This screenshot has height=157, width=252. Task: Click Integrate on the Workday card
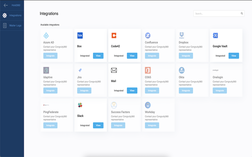pos(152,125)
